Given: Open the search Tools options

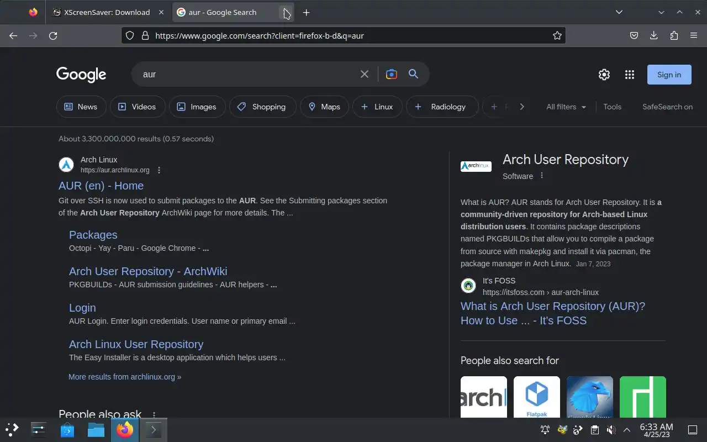Looking at the screenshot, I should (612, 107).
